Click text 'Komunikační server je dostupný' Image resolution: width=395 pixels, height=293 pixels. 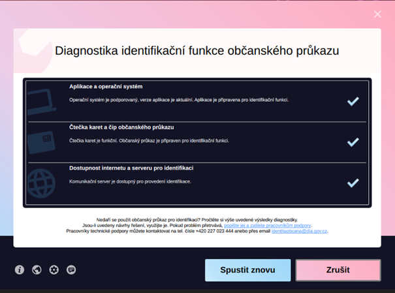pyautogui.click(x=102, y=181)
